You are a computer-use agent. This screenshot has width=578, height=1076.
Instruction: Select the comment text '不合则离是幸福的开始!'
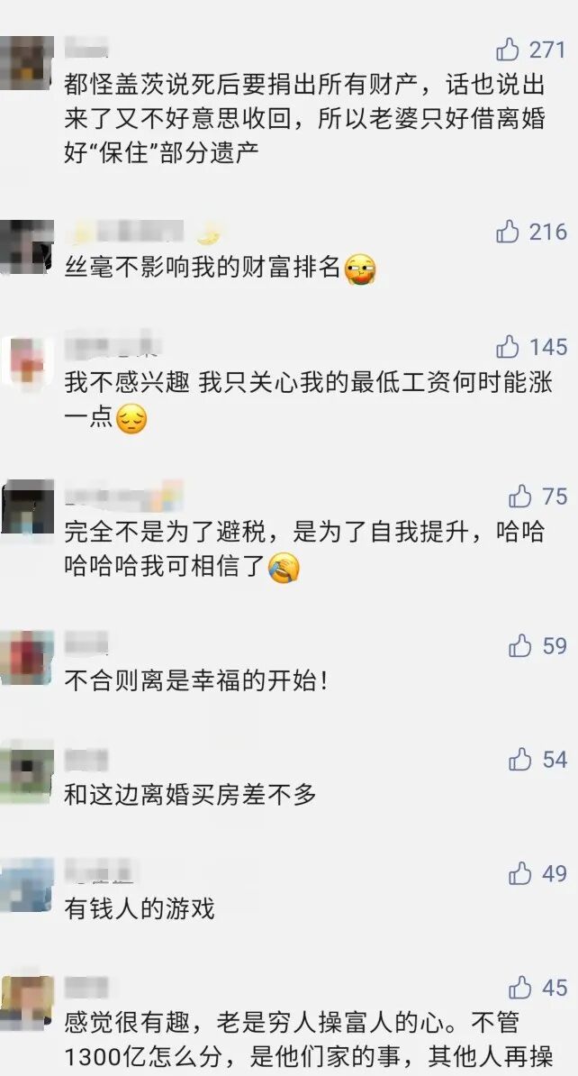click(196, 680)
